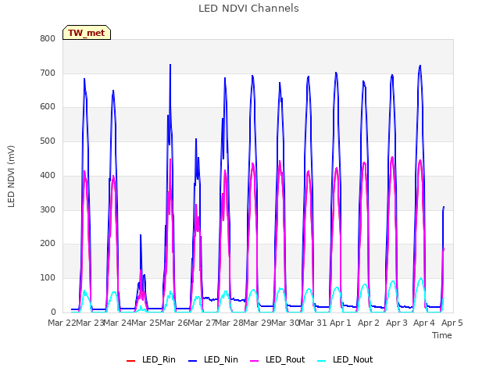Toggle LED_Nin series in legend
Screen dimensions: 500x375
pos(213,359)
